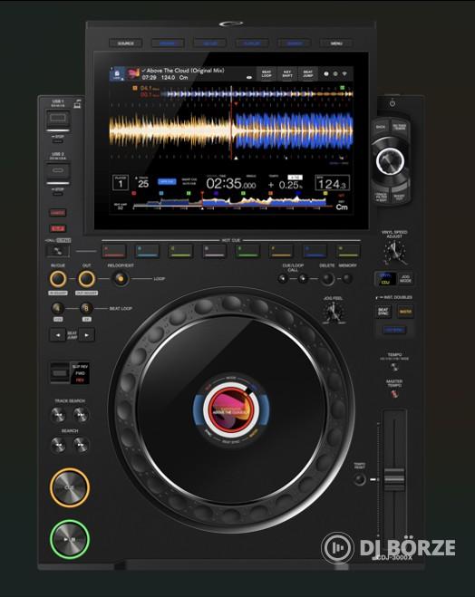475x597 pixels.
Task: Tap the orange-ringed CUE button
Action: click(70, 487)
